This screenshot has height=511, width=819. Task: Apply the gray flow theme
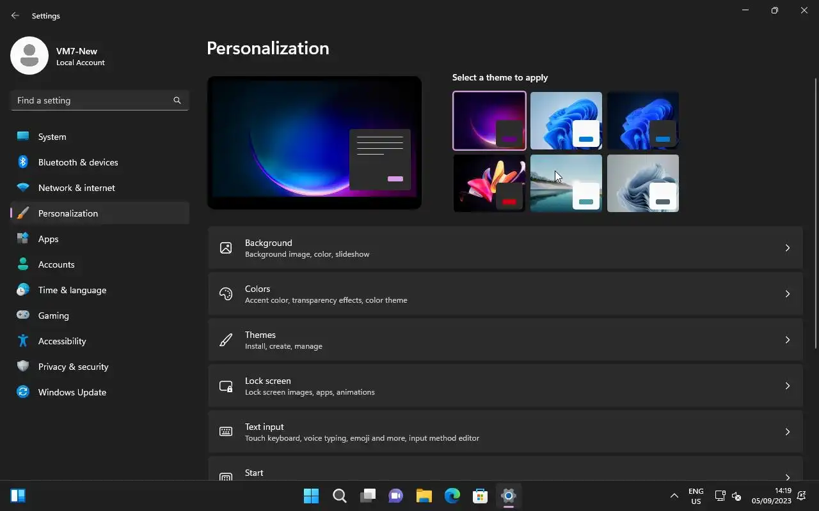click(643, 183)
